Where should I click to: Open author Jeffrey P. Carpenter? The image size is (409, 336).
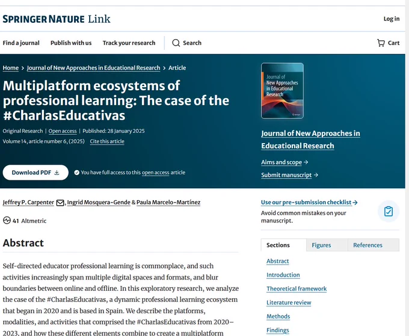pyautogui.click(x=28, y=203)
